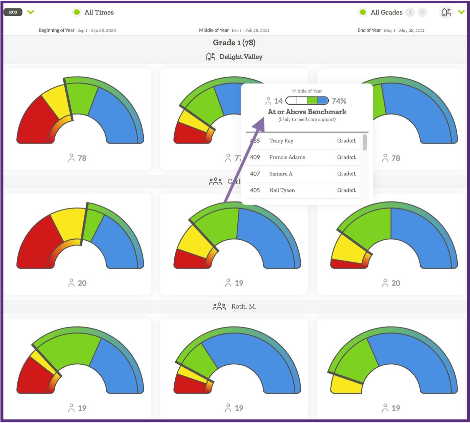
Task: Toggle the All Grades radio indicator
Action: 363,12
